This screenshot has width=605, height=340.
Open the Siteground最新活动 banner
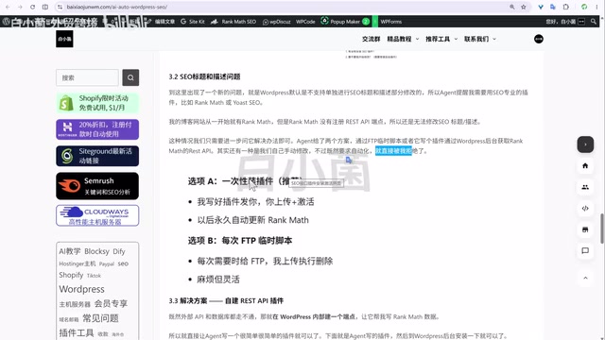coord(97,156)
